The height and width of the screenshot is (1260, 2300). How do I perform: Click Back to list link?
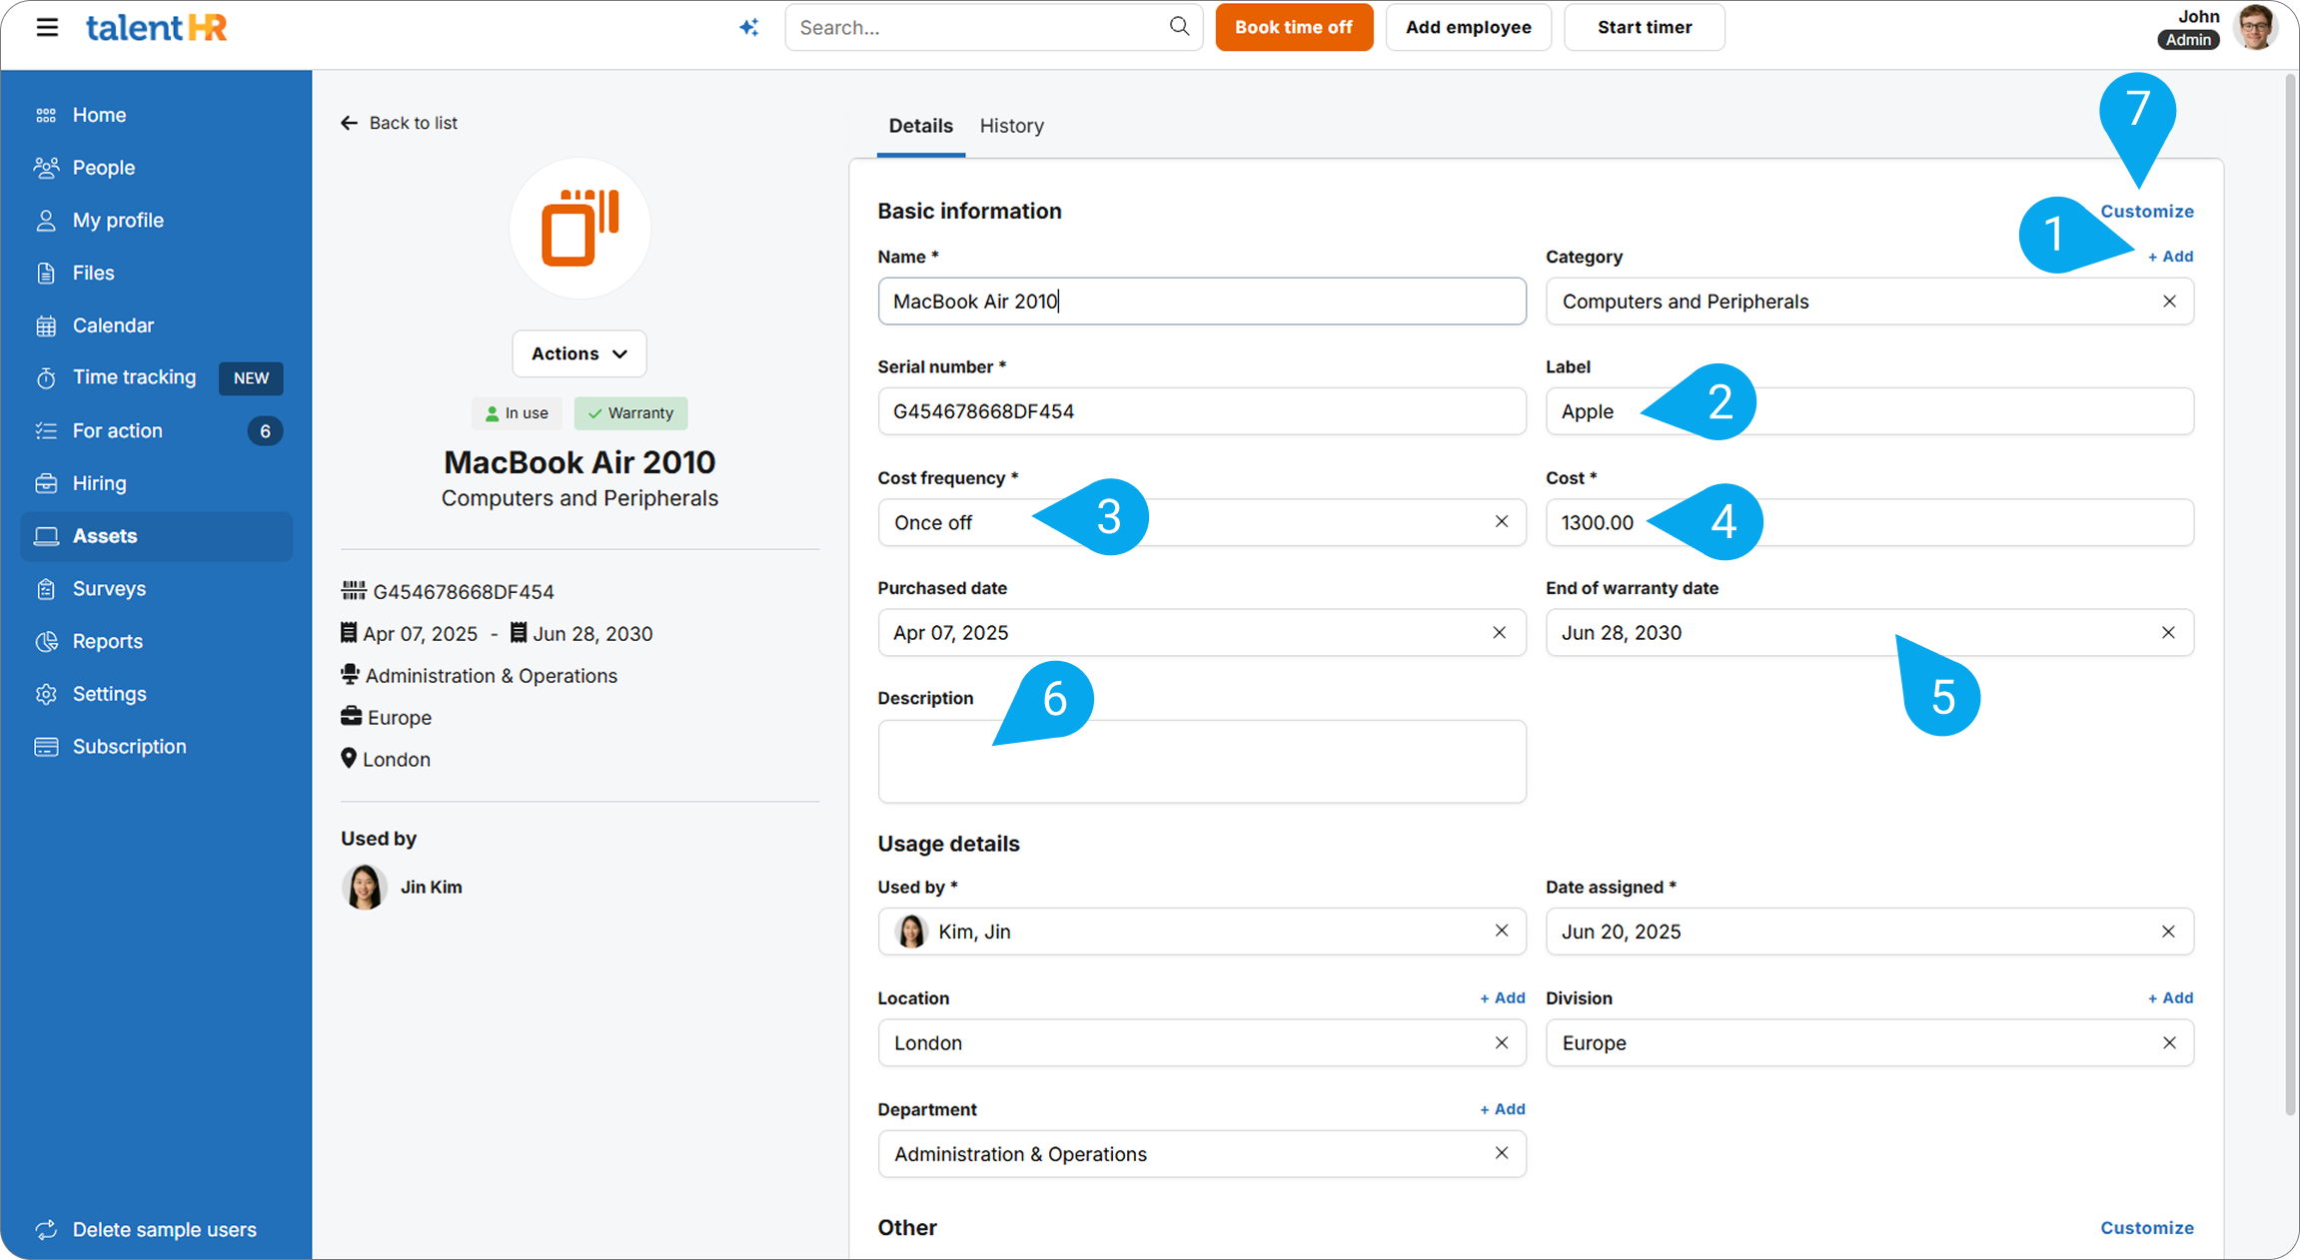click(x=399, y=123)
